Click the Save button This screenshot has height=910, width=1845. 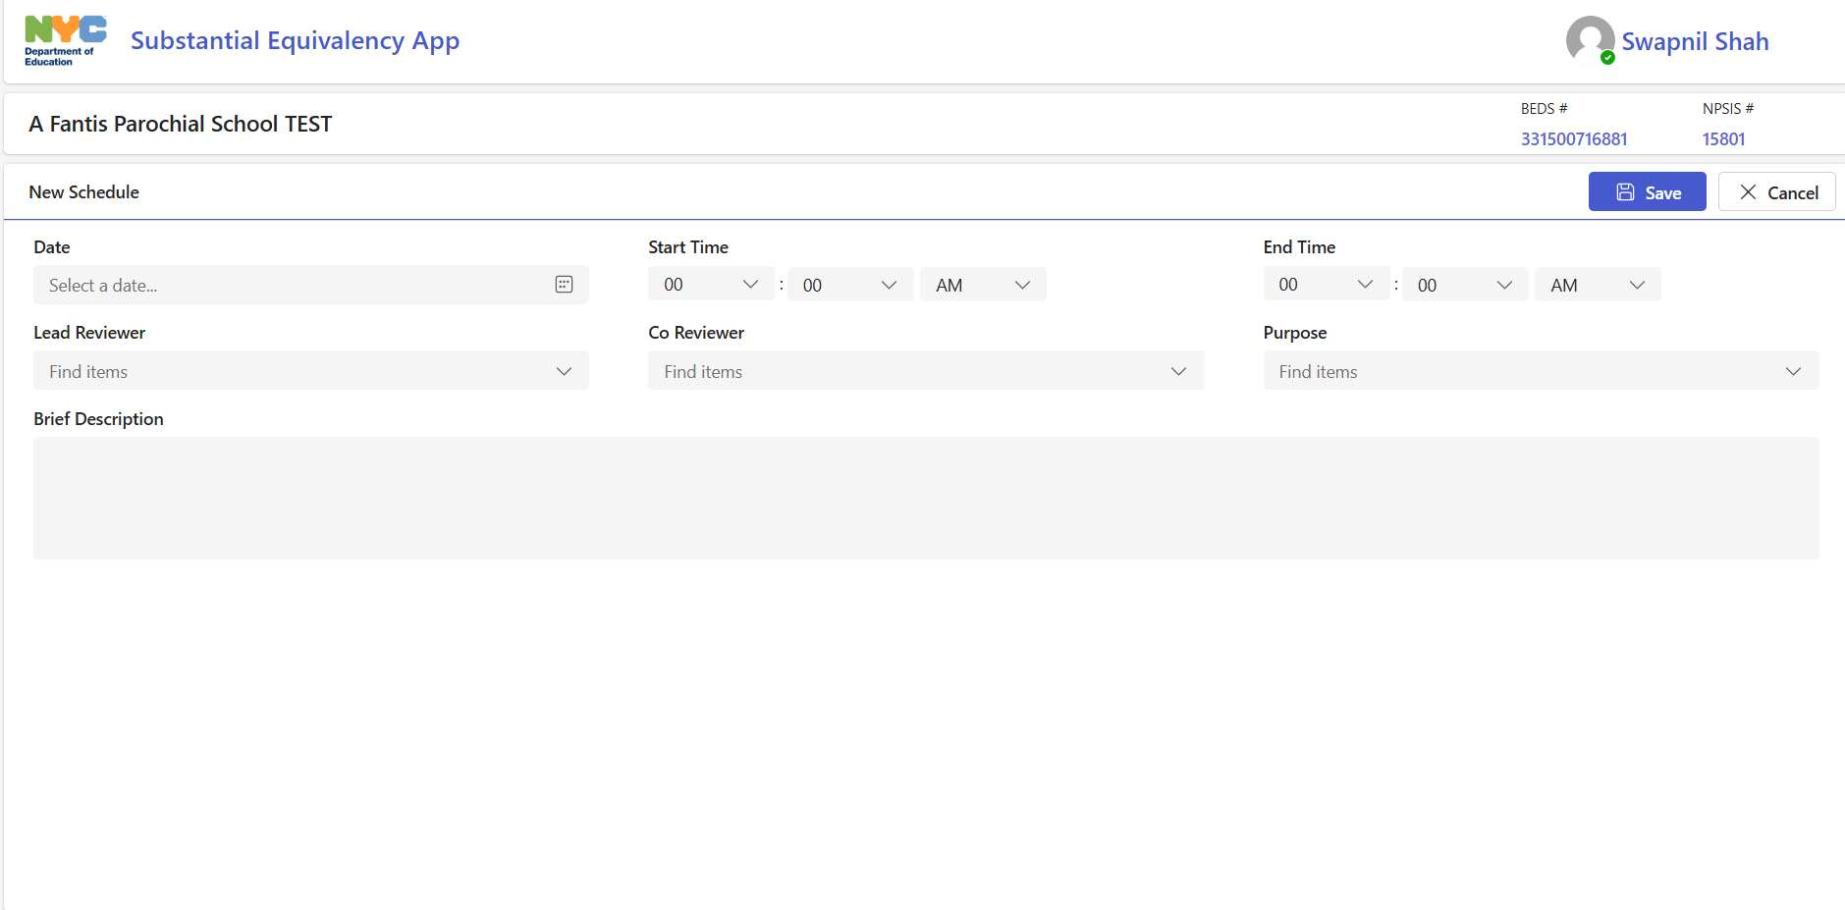tap(1647, 192)
